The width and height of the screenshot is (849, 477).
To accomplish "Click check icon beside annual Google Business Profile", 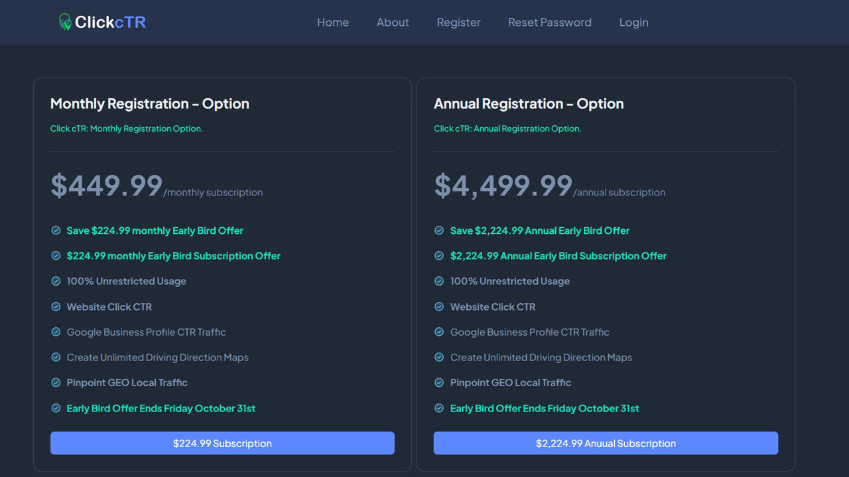I will coord(439,332).
